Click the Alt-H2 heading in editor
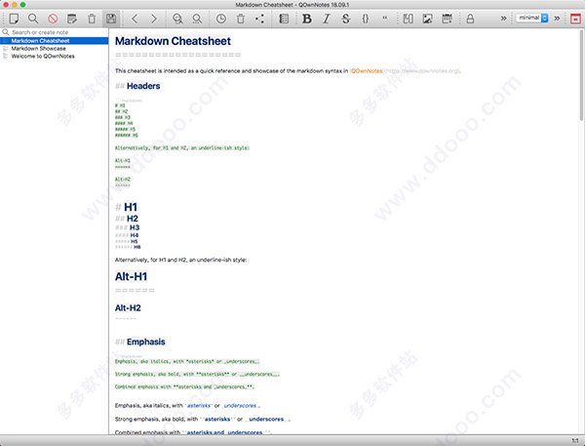The height and width of the screenshot is (446, 585). (x=128, y=307)
